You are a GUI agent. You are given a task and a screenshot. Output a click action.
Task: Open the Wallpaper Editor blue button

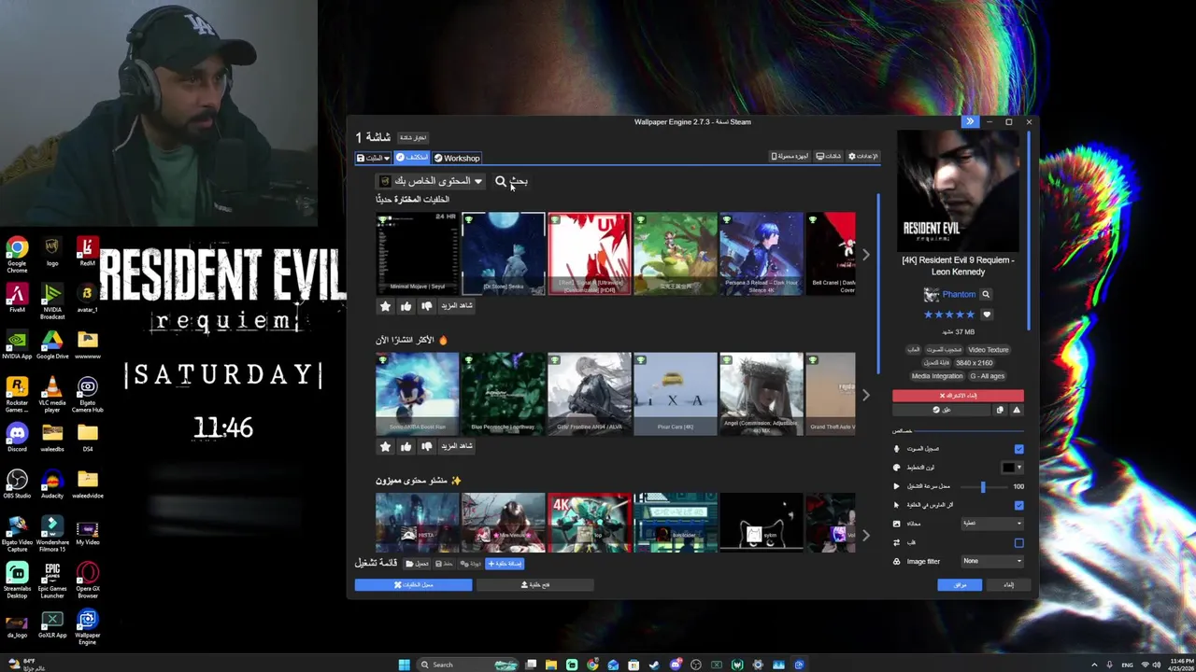coord(413,585)
